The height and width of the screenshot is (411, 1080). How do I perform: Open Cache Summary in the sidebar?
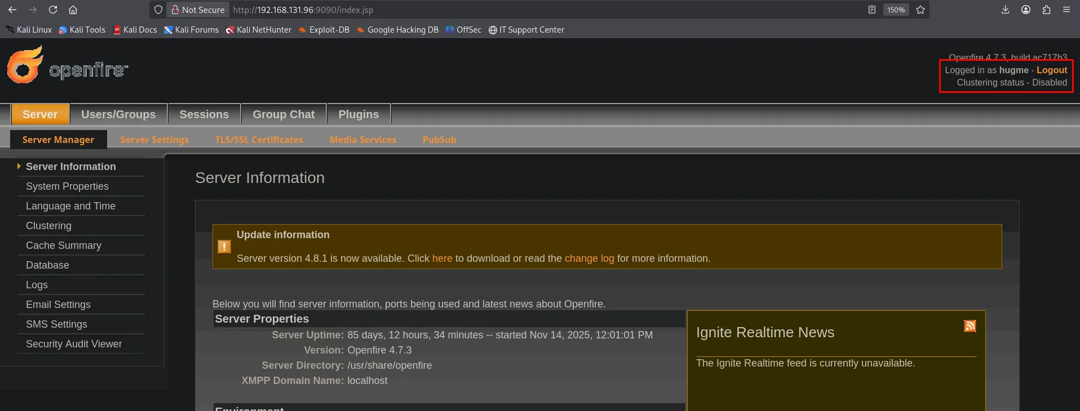coord(64,245)
